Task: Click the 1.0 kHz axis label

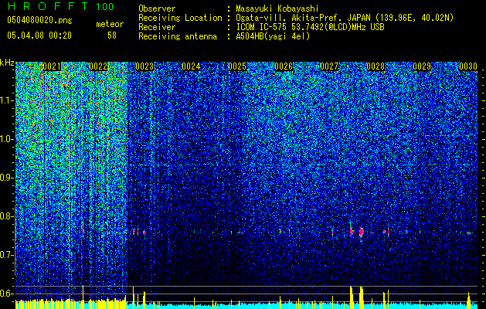Action: (x=6, y=139)
